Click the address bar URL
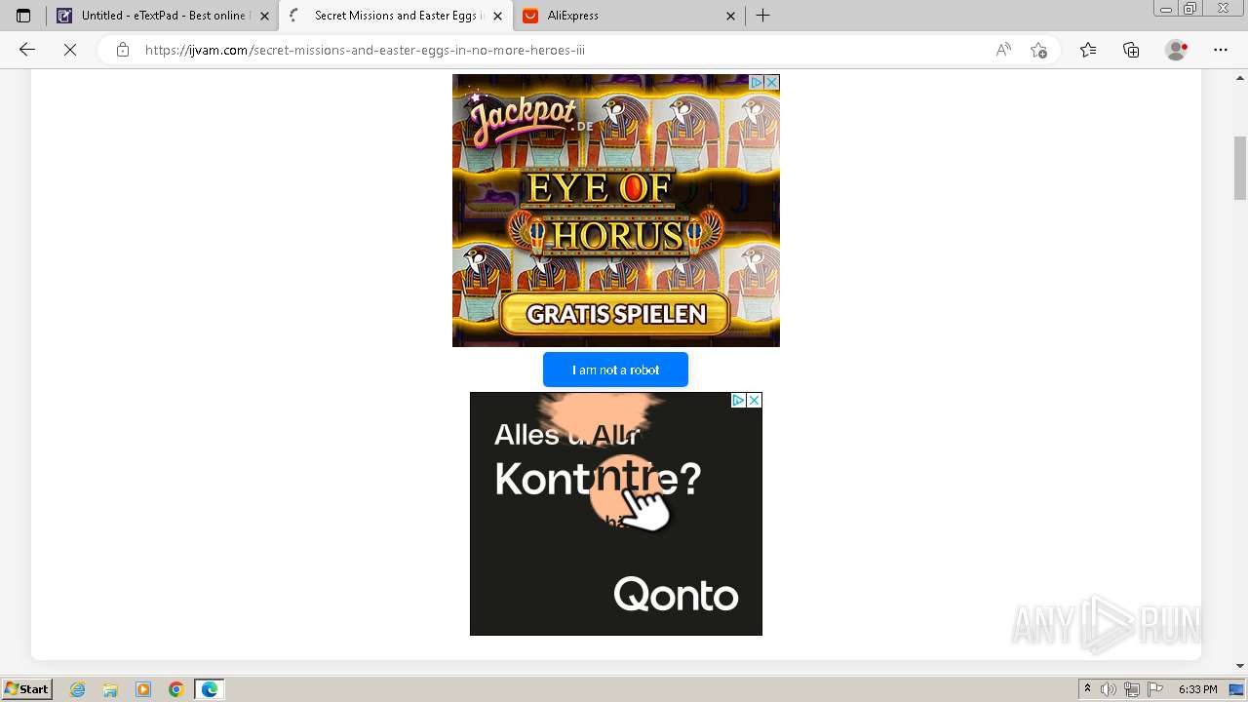1248x702 pixels. click(x=365, y=50)
